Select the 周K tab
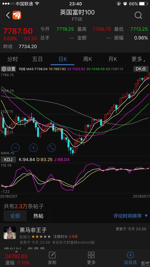Image resolution: width=150 pixels, height=267 pixels. [x=88, y=59]
